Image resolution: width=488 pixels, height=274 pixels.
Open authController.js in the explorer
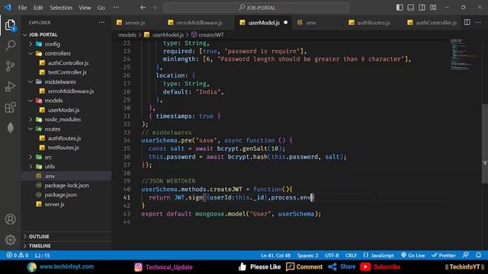tap(68, 63)
